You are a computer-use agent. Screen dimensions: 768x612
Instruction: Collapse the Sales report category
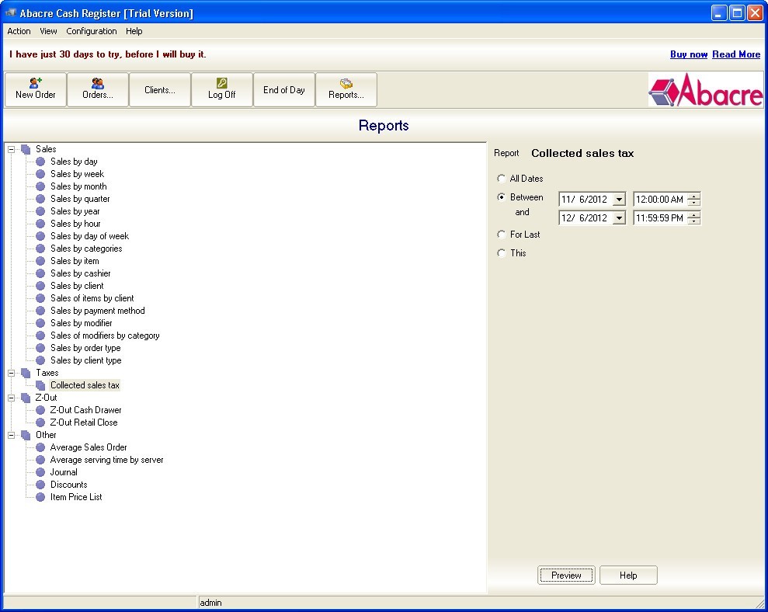[x=10, y=148]
